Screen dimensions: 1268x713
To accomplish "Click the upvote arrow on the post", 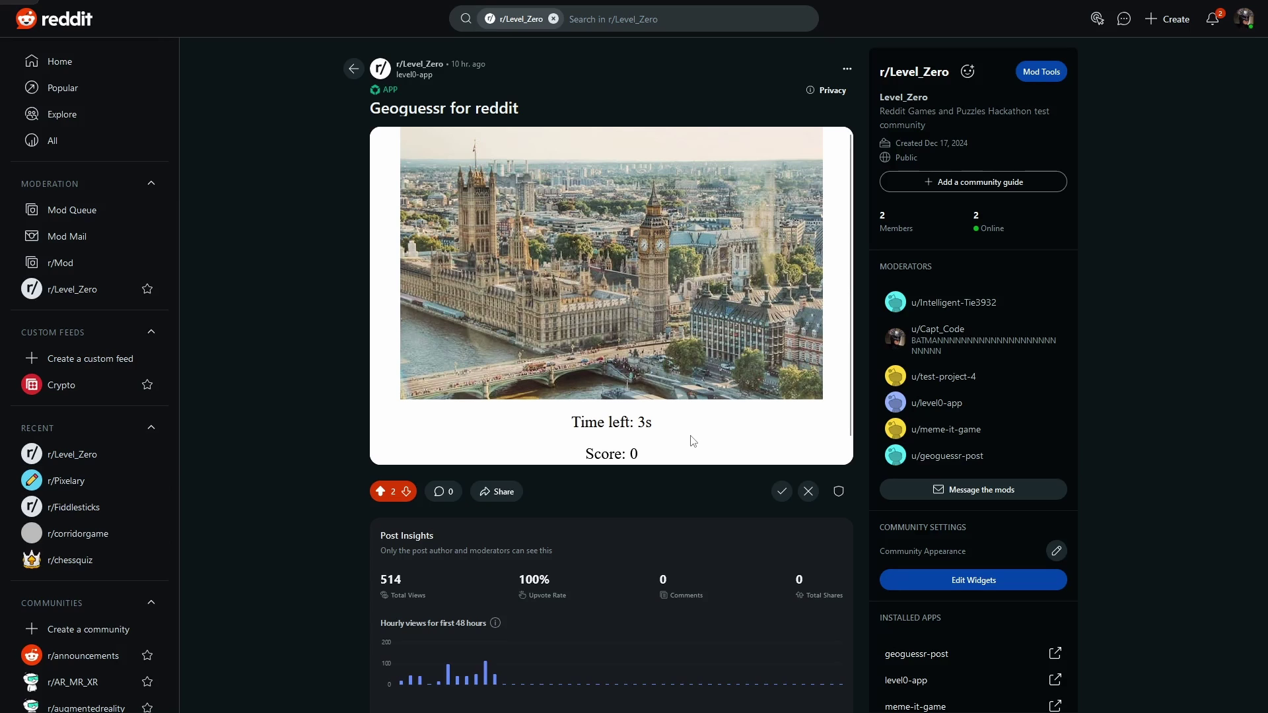I will tap(380, 491).
